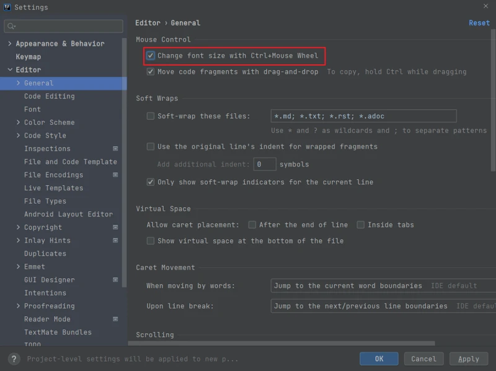Click the search magnifier icon in settings
This screenshot has height=371, width=496.
point(11,26)
